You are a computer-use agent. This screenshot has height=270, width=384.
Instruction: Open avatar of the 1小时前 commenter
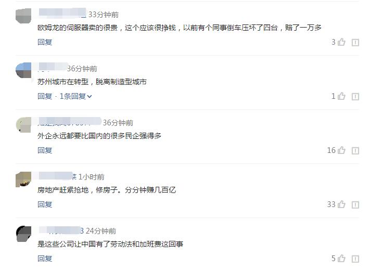[23, 179]
